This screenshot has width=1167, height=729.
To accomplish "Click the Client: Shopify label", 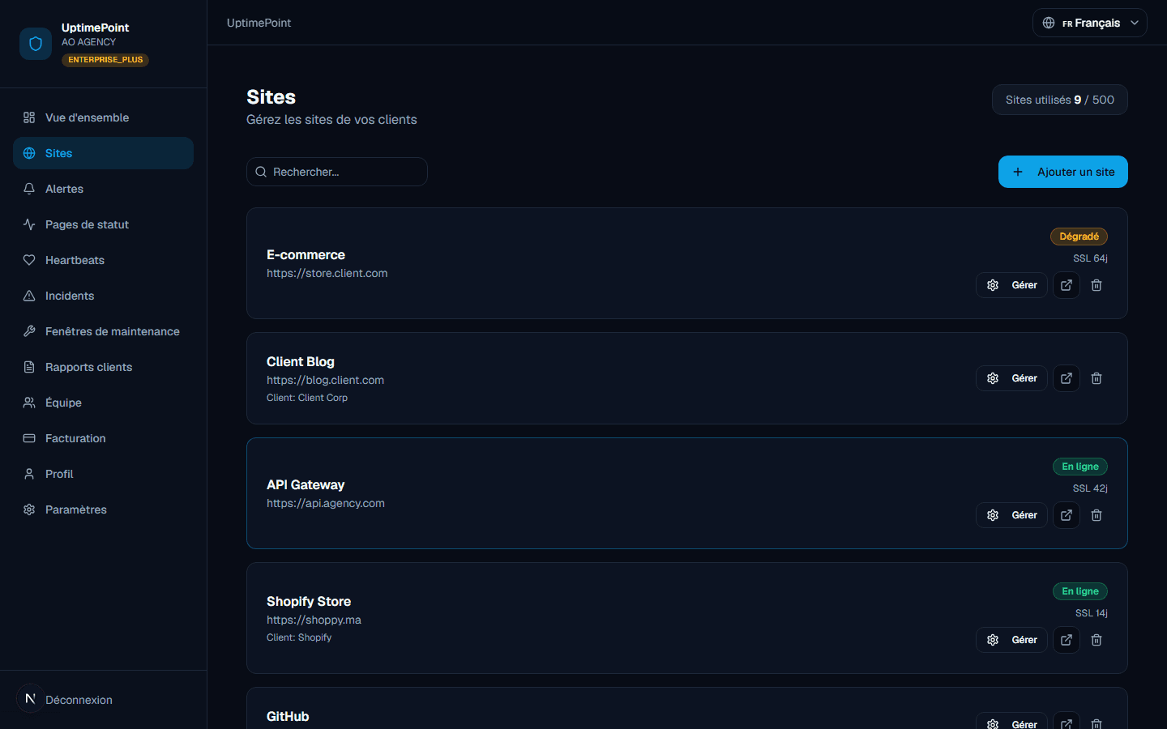I will point(299,637).
